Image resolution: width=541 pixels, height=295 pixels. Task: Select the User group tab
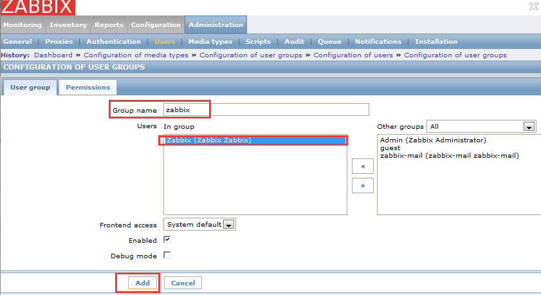pyautogui.click(x=30, y=87)
